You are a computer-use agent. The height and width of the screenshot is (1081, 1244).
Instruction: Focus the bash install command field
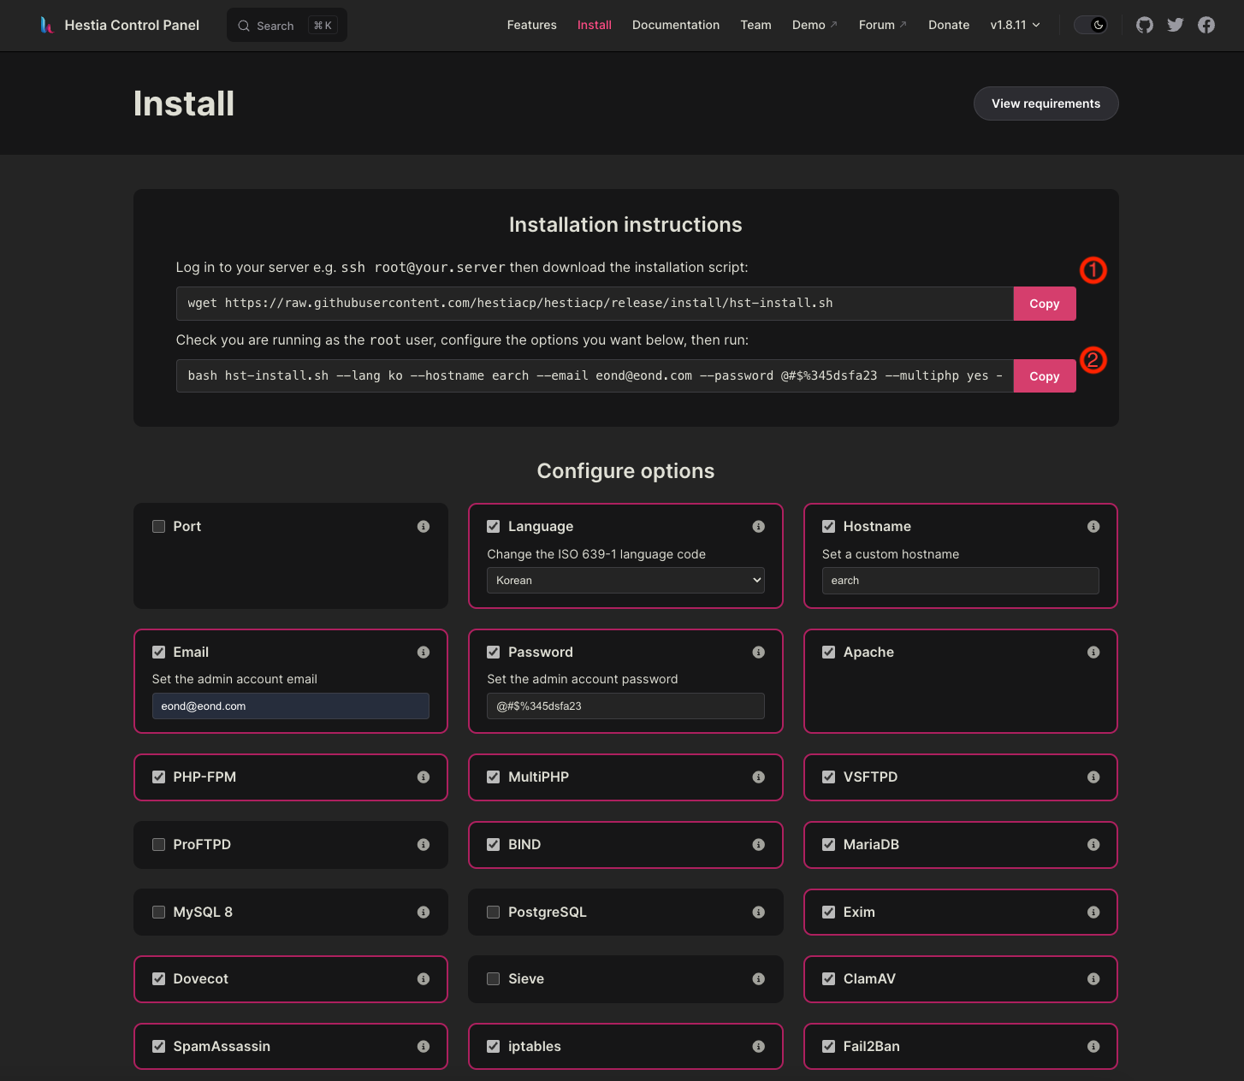(595, 376)
